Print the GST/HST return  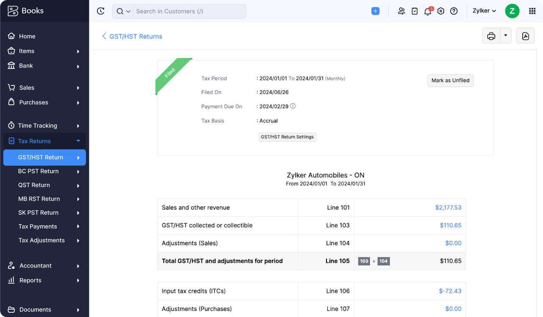(x=491, y=36)
